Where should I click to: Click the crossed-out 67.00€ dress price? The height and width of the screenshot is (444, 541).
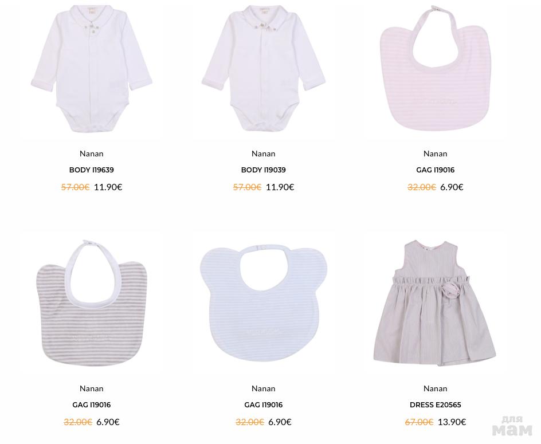pyautogui.click(x=419, y=422)
